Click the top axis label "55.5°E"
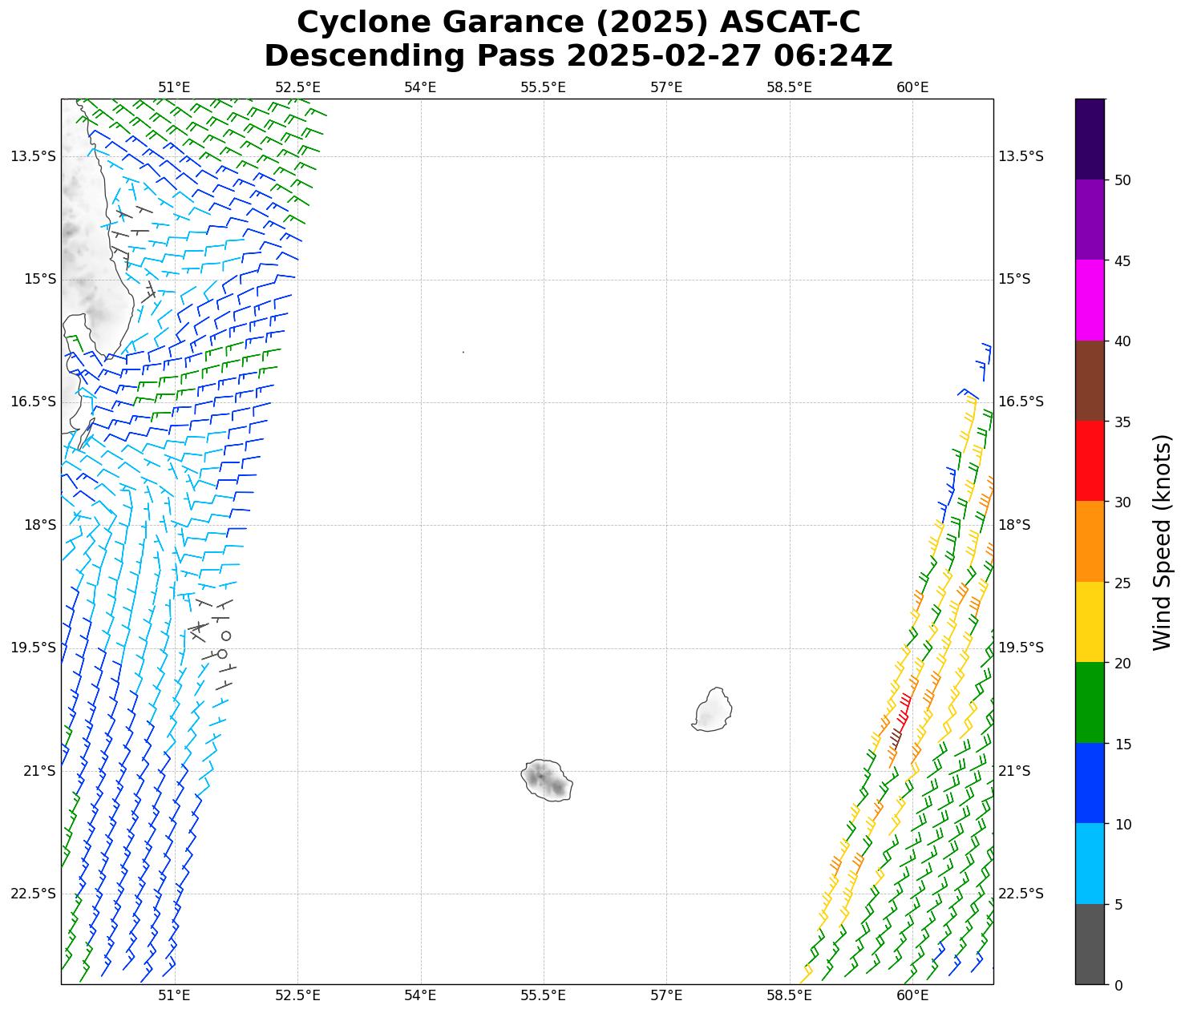Image resolution: width=1185 pixels, height=1013 pixels. tap(543, 87)
